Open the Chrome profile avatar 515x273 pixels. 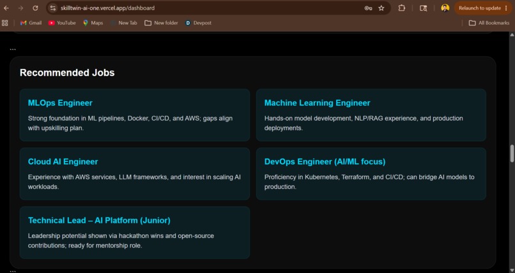point(445,8)
